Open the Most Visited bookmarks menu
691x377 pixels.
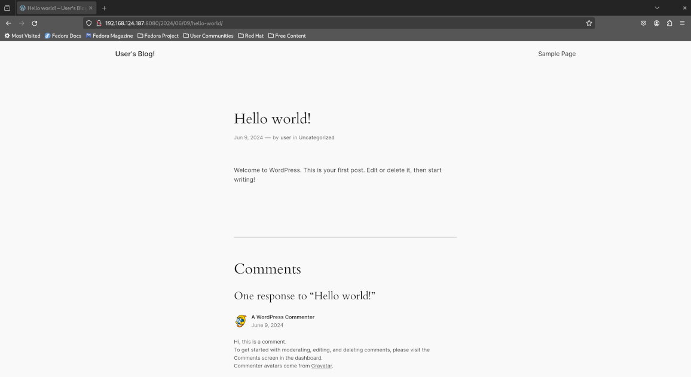[x=23, y=36]
